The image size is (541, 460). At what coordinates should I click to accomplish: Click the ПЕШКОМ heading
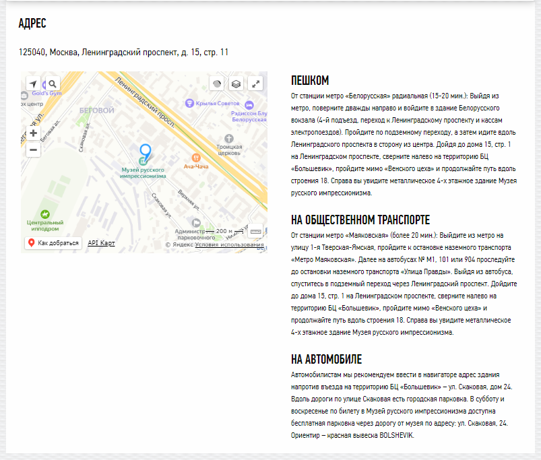310,80
